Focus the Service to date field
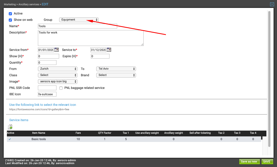Screen dimensions: 277x167 click(98, 50)
